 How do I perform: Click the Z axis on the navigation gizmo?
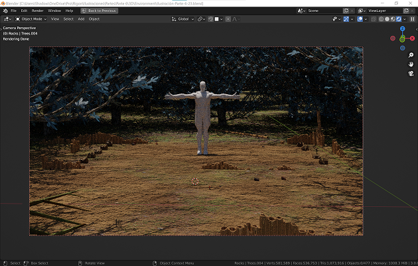[402, 30]
